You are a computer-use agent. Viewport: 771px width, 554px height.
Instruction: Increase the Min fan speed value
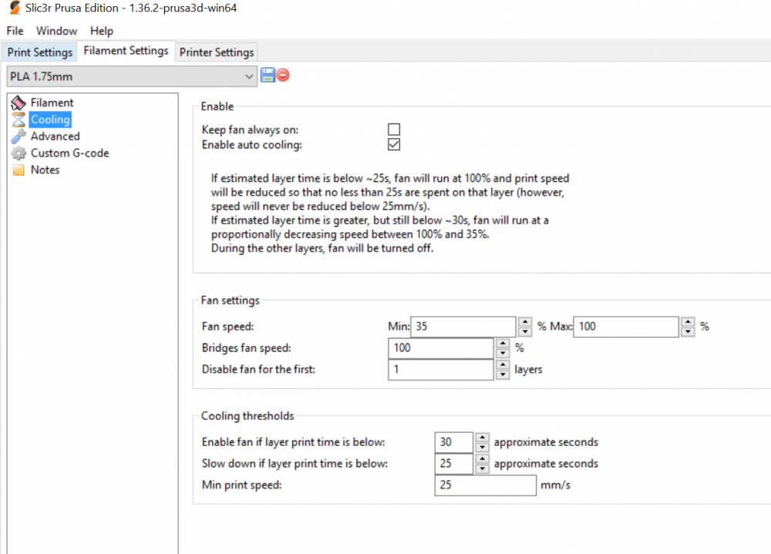click(x=525, y=322)
